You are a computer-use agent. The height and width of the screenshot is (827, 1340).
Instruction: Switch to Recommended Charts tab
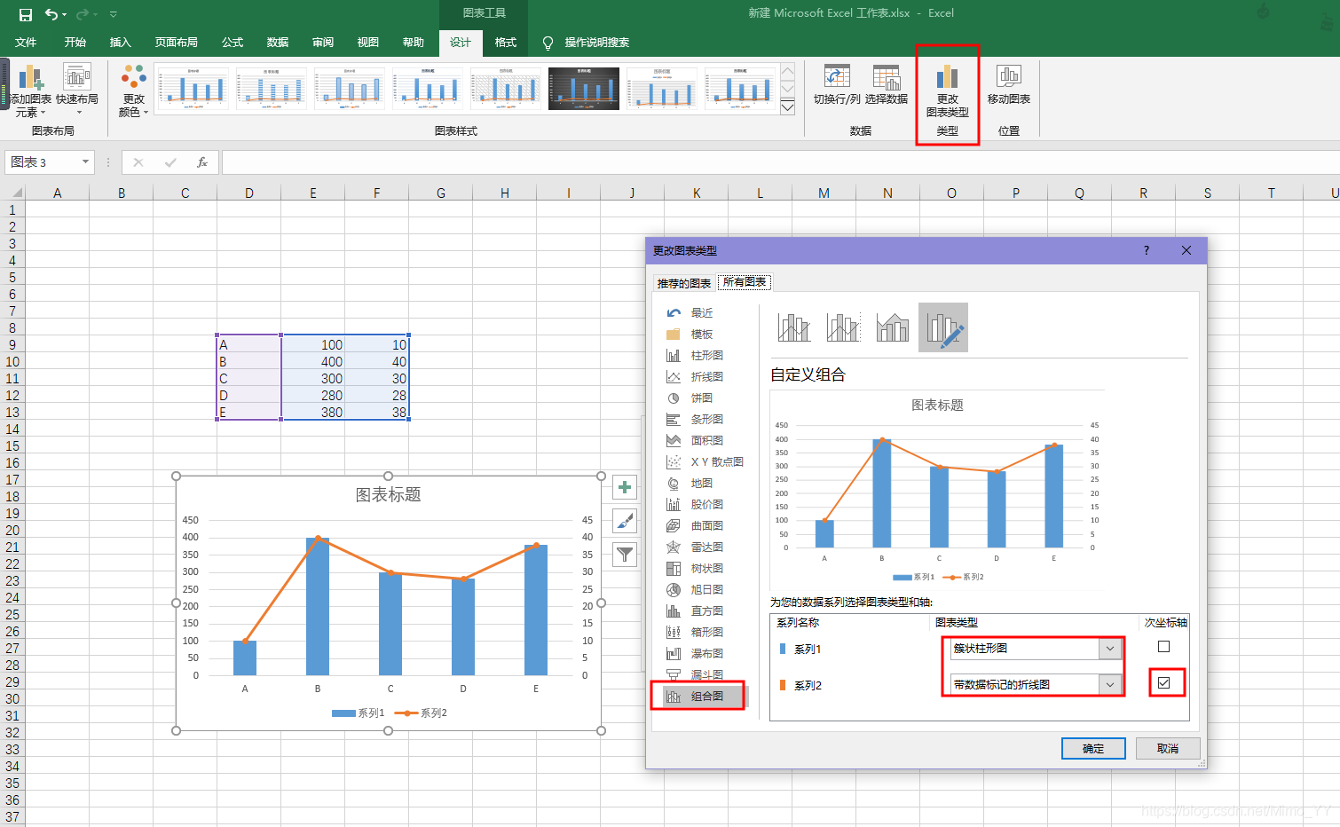click(x=683, y=283)
